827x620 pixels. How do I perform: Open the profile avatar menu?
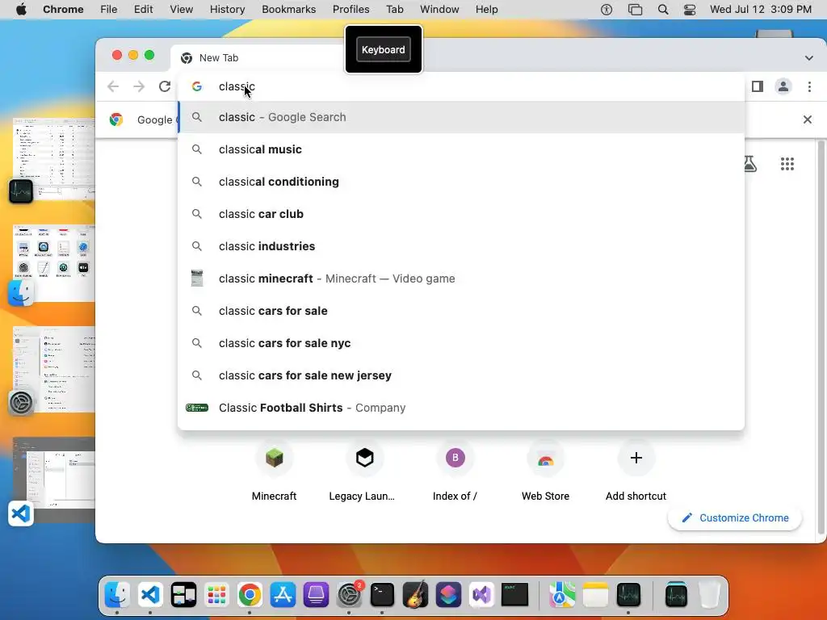[x=783, y=86]
